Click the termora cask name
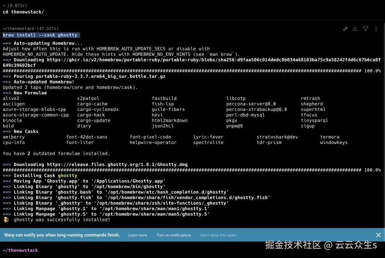 point(329,137)
